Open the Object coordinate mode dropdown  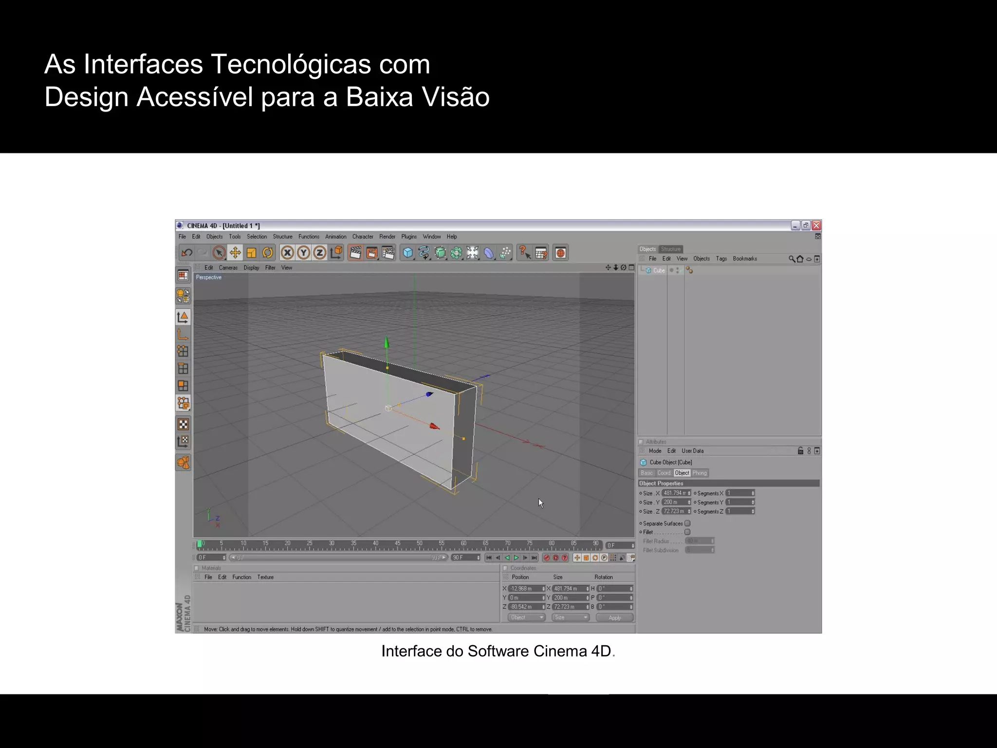pos(526,617)
